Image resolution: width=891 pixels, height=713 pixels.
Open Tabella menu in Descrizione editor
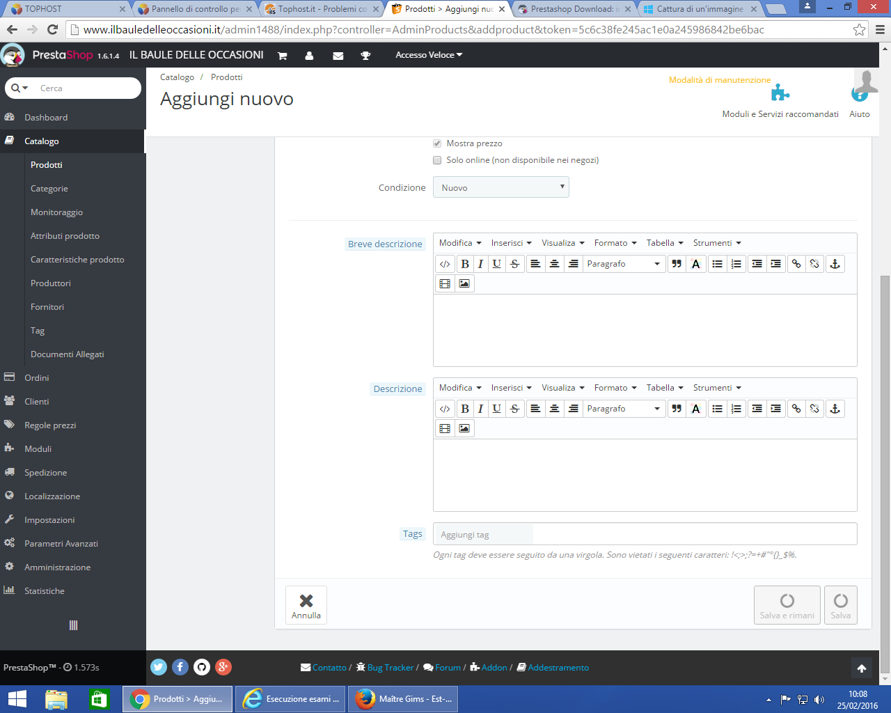pyautogui.click(x=665, y=388)
